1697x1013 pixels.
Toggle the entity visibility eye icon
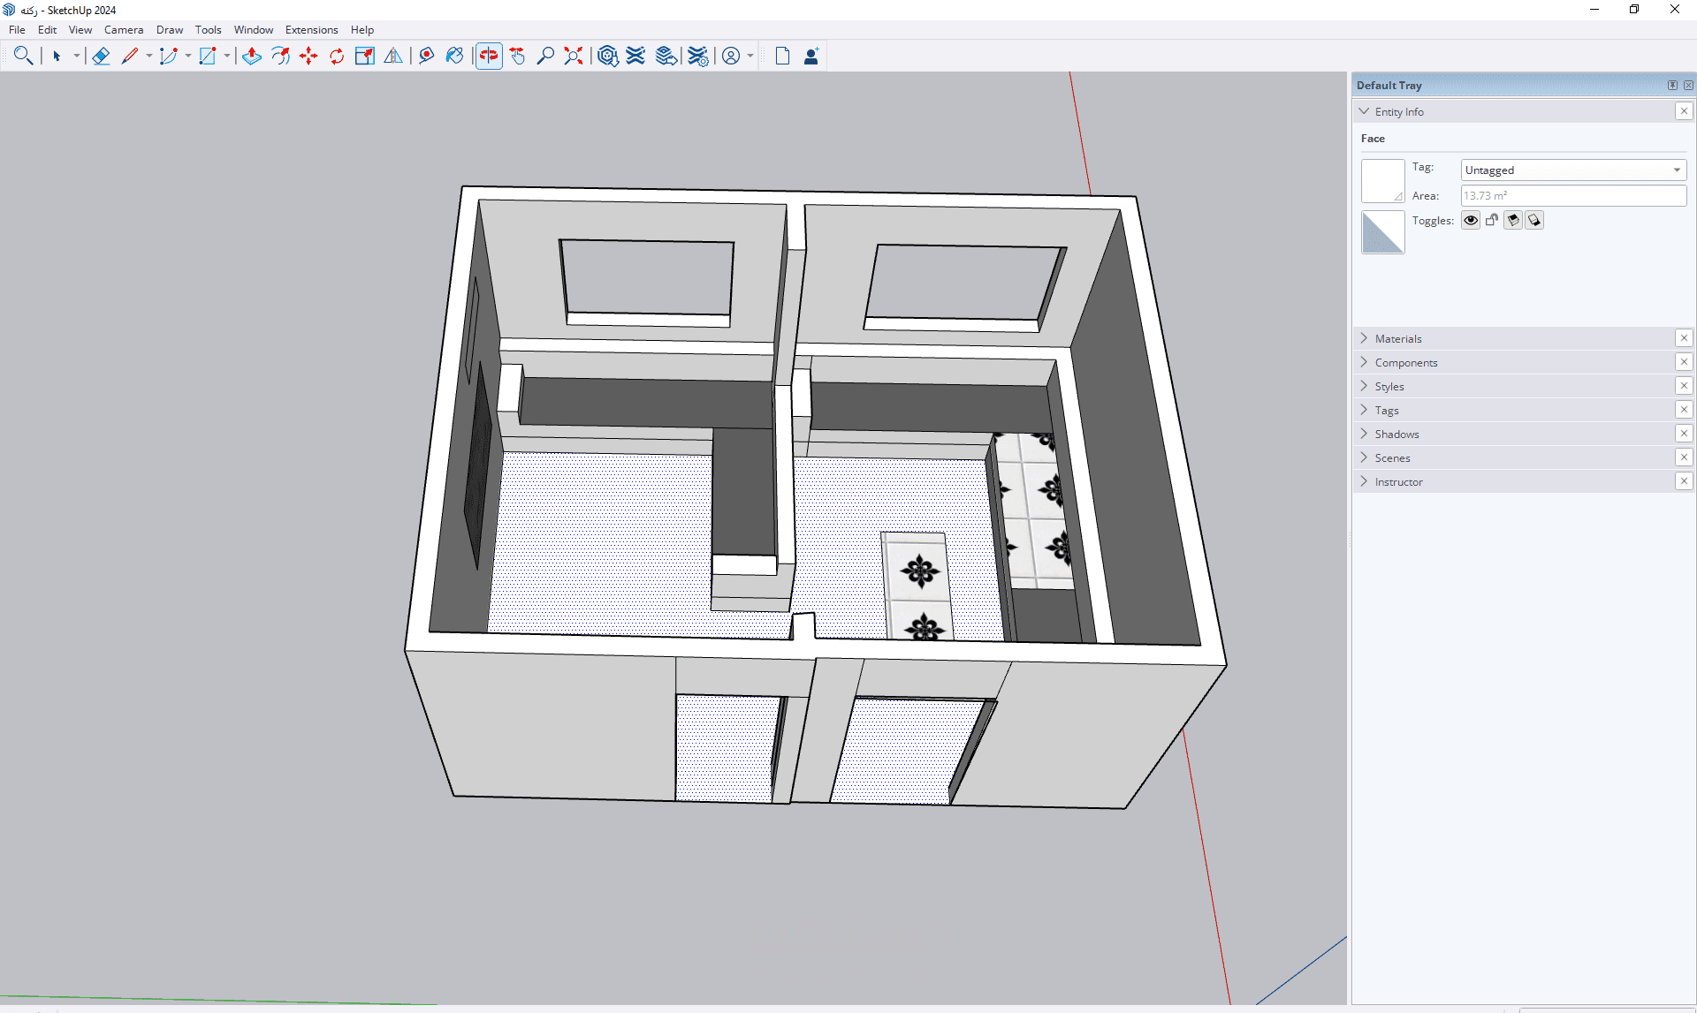1471,221
